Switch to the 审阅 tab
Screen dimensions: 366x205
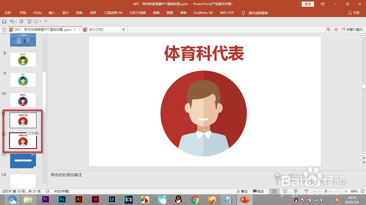(x=156, y=13)
